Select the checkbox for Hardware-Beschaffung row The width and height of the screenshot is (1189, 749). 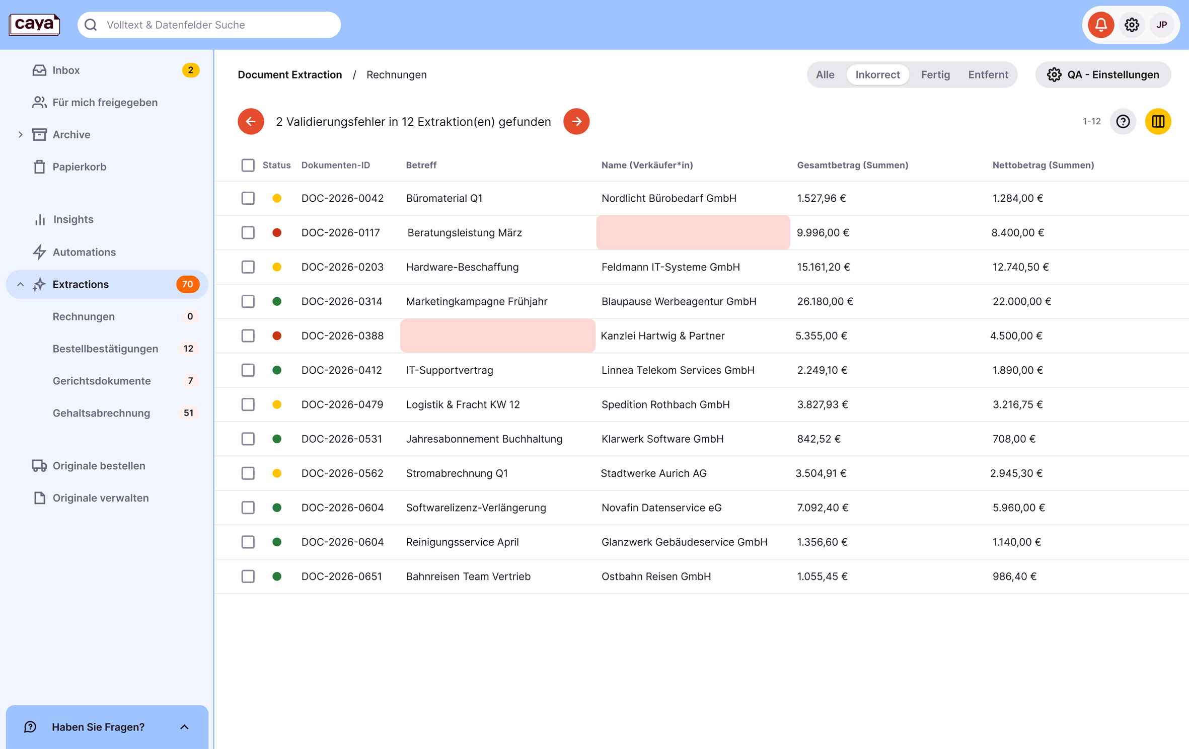coord(248,267)
